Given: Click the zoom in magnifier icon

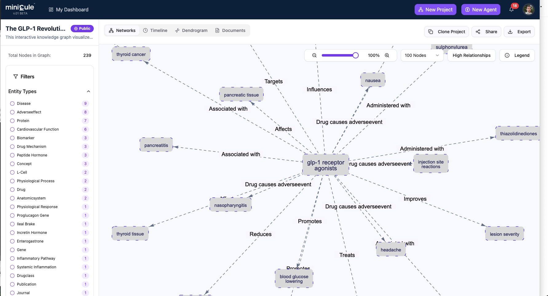Looking at the screenshot, I should pos(387,55).
